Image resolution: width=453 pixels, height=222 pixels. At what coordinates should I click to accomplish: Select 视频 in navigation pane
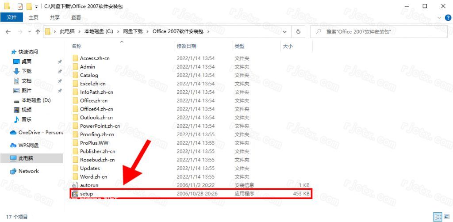(x=26, y=110)
